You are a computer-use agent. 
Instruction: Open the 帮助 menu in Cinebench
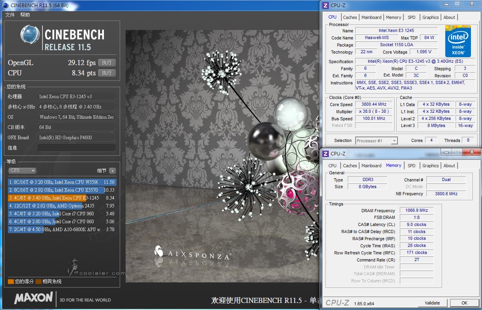pos(25,15)
